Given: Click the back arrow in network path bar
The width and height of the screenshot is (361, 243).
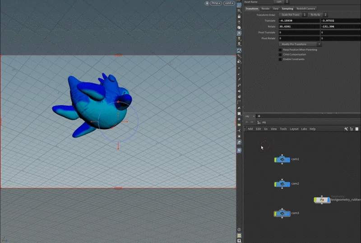Looking at the screenshot, I should pos(247,122).
